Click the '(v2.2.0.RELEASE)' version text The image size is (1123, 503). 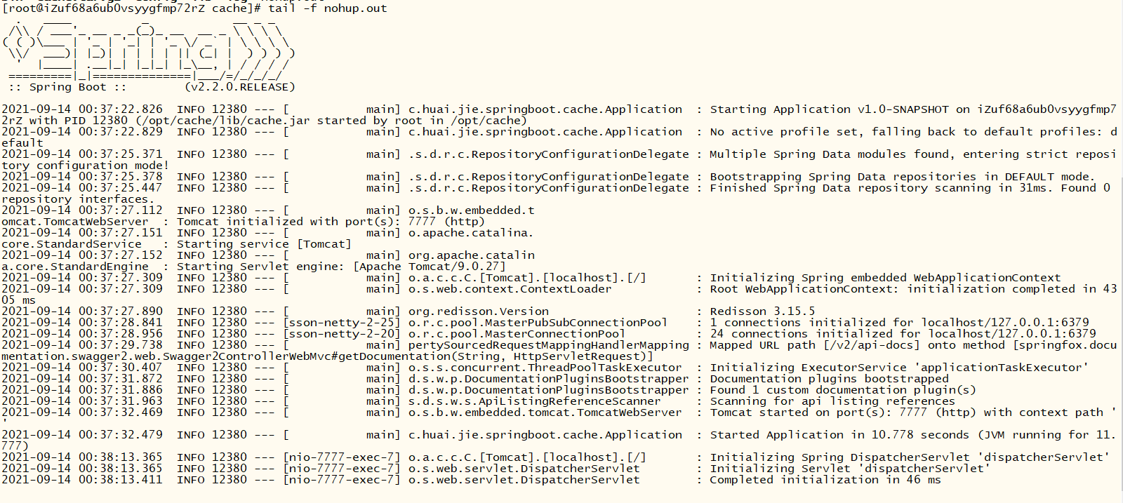point(240,87)
